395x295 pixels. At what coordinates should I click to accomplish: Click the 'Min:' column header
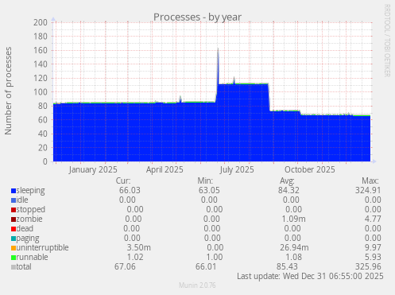pyautogui.click(x=205, y=180)
